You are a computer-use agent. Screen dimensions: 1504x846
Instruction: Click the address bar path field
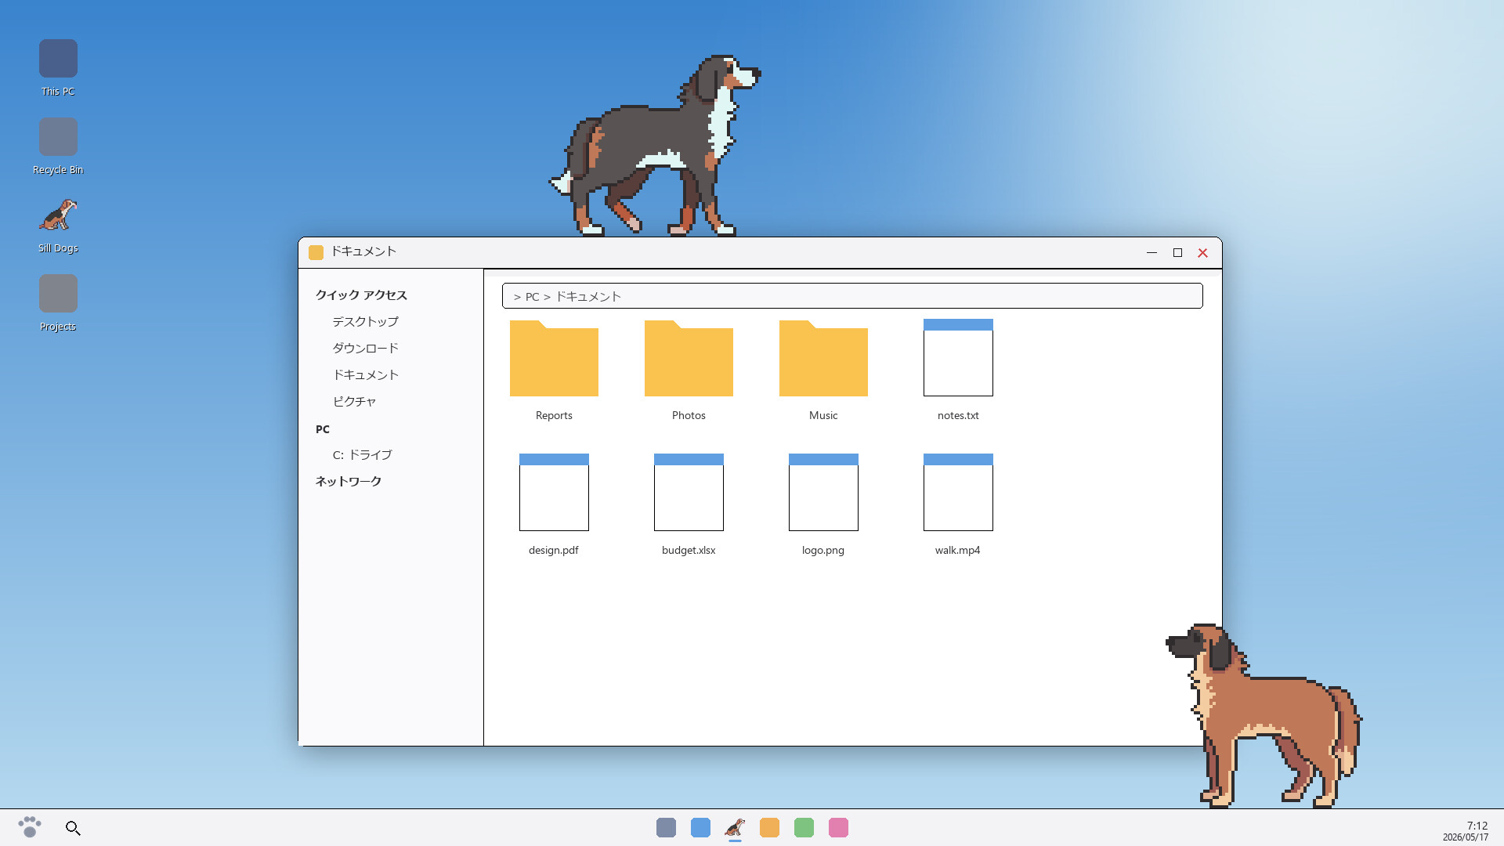point(852,296)
